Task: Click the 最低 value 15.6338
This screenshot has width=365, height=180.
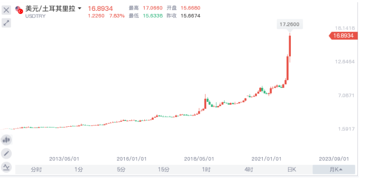Action: pyautogui.click(x=152, y=16)
